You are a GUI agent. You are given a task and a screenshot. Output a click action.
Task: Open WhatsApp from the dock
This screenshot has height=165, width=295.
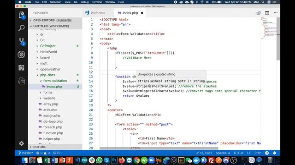click(x=100, y=160)
